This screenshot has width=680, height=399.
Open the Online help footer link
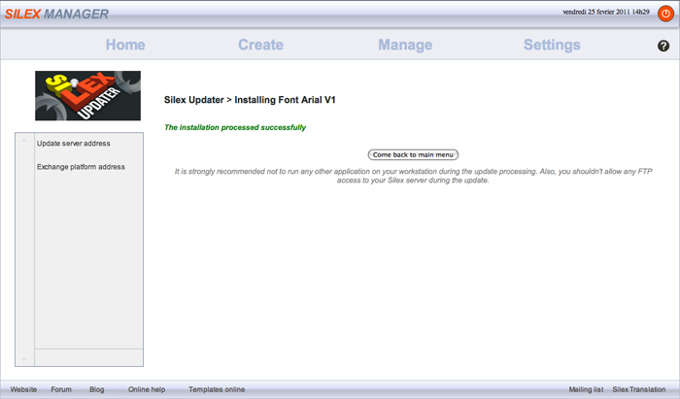[147, 389]
